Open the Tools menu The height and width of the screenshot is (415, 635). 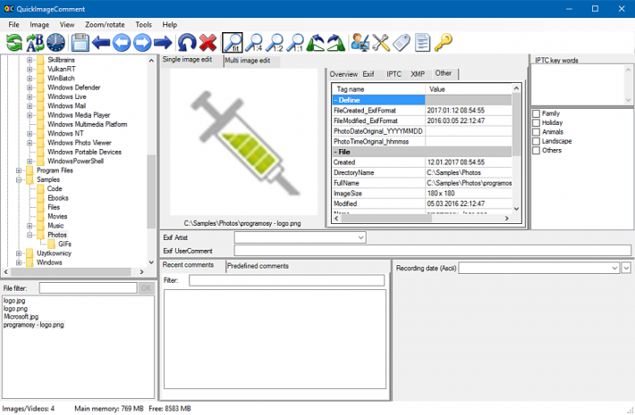point(143,25)
